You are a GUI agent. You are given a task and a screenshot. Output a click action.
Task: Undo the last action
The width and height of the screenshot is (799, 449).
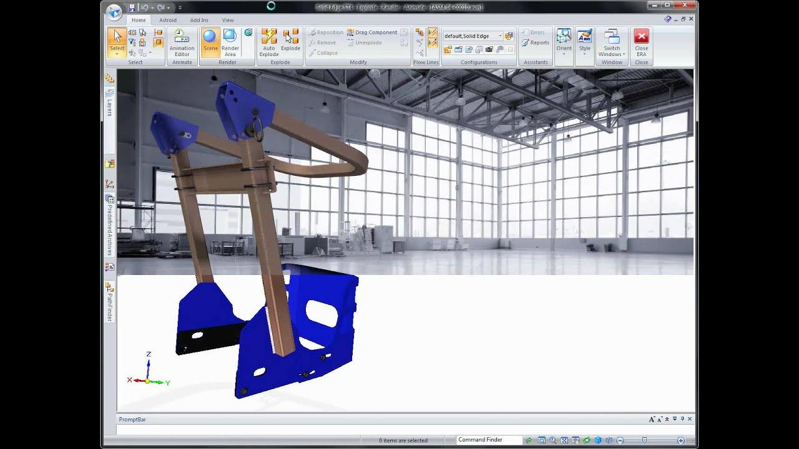coord(144,7)
